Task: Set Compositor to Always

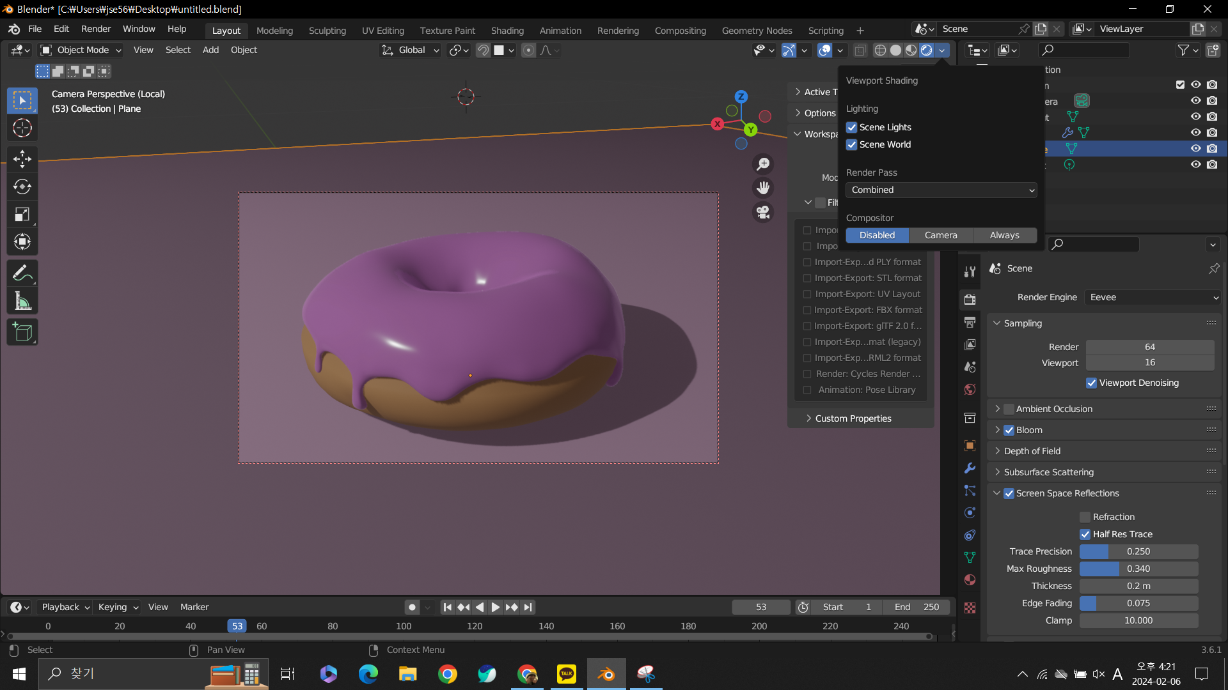Action: (x=1005, y=235)
